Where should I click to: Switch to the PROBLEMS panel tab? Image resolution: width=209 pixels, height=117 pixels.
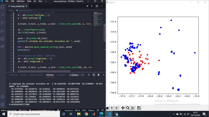tap(13, 75)
